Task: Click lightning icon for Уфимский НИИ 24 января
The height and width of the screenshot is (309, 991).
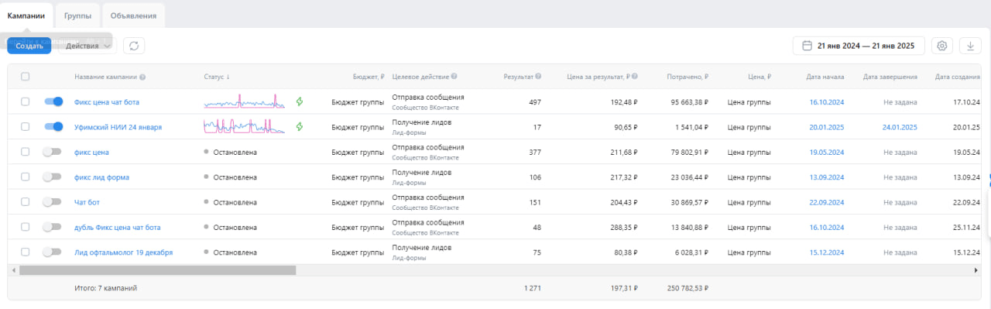Action: (x=300, y=126)
